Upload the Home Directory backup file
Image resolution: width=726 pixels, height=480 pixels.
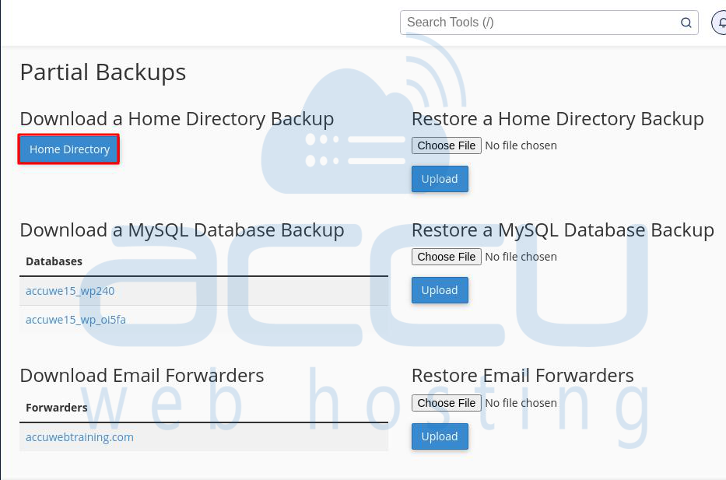(440, 179)
